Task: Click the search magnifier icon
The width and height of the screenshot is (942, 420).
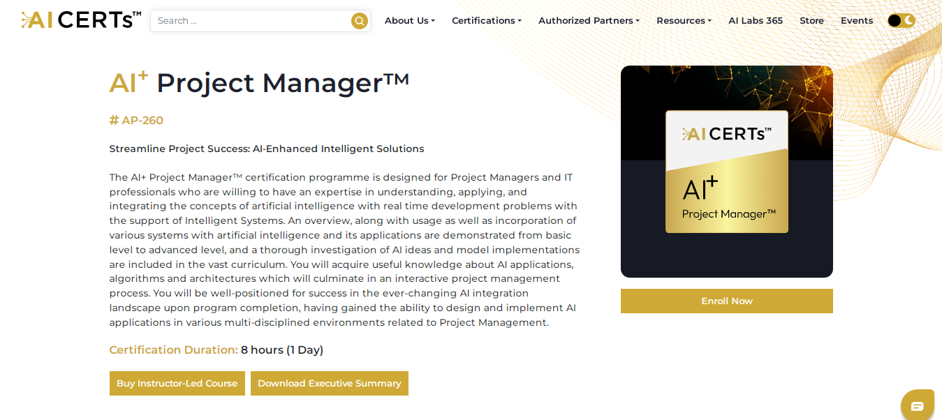Action: (x=359, y=21)
